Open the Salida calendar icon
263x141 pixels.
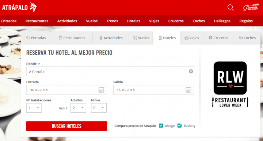point(188,90)
